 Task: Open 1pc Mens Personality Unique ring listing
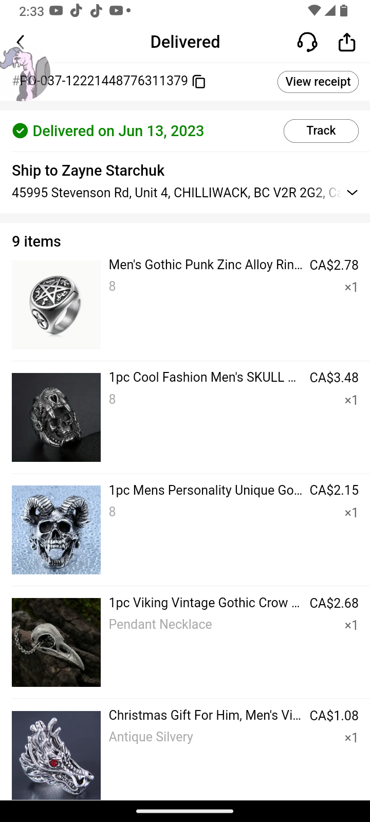[205, 490]
